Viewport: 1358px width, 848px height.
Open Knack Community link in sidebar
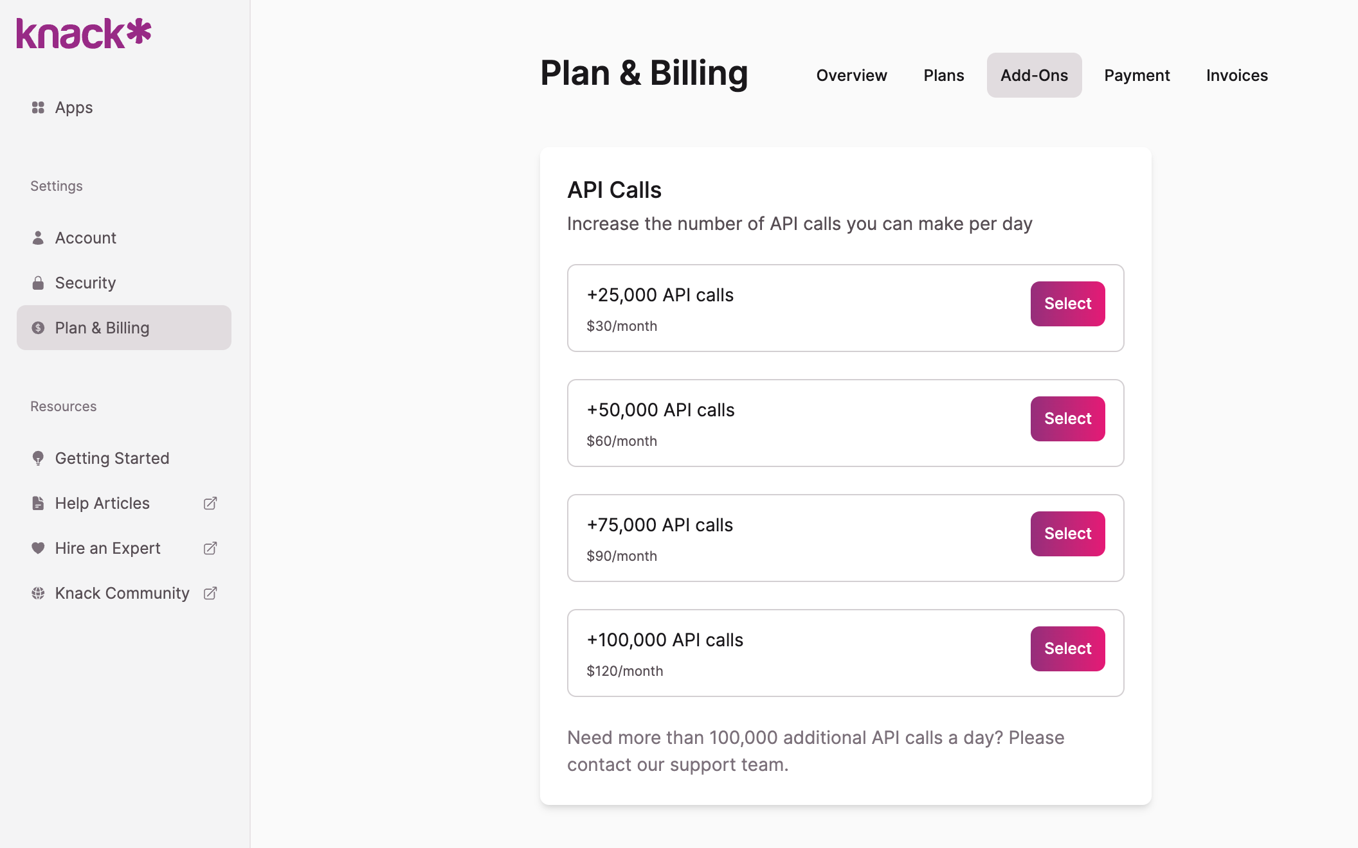[x=122, y=593]
